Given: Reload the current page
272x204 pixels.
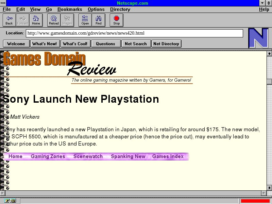Looking at the screenshot, I should click(x=54, y=20).
